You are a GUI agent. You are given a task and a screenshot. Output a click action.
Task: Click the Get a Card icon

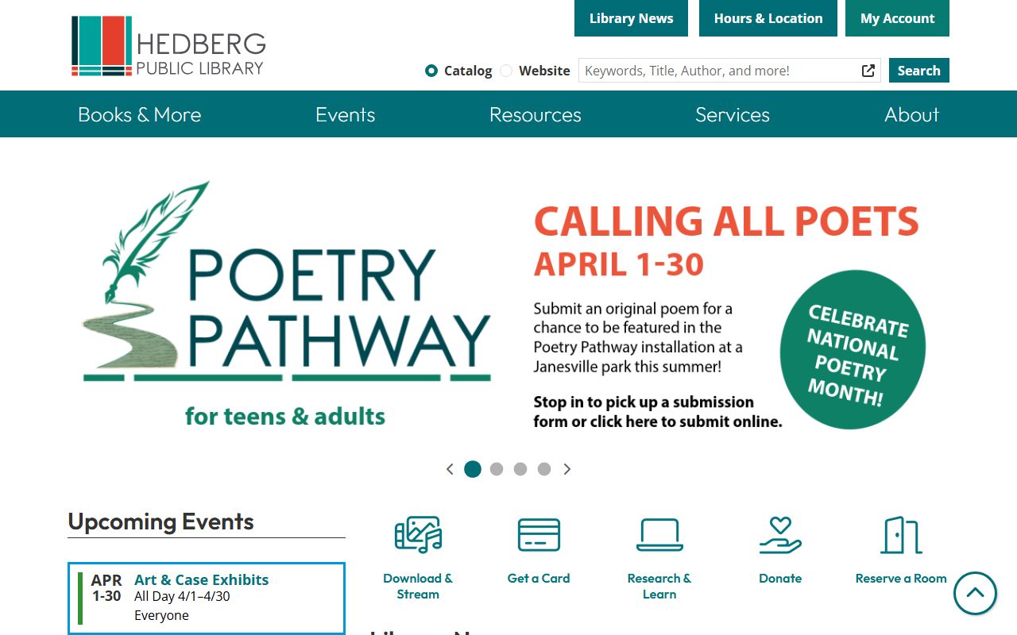coord(539,535)
